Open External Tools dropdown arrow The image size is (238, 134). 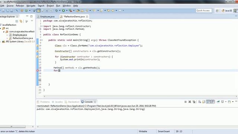[x=74, y=10]
